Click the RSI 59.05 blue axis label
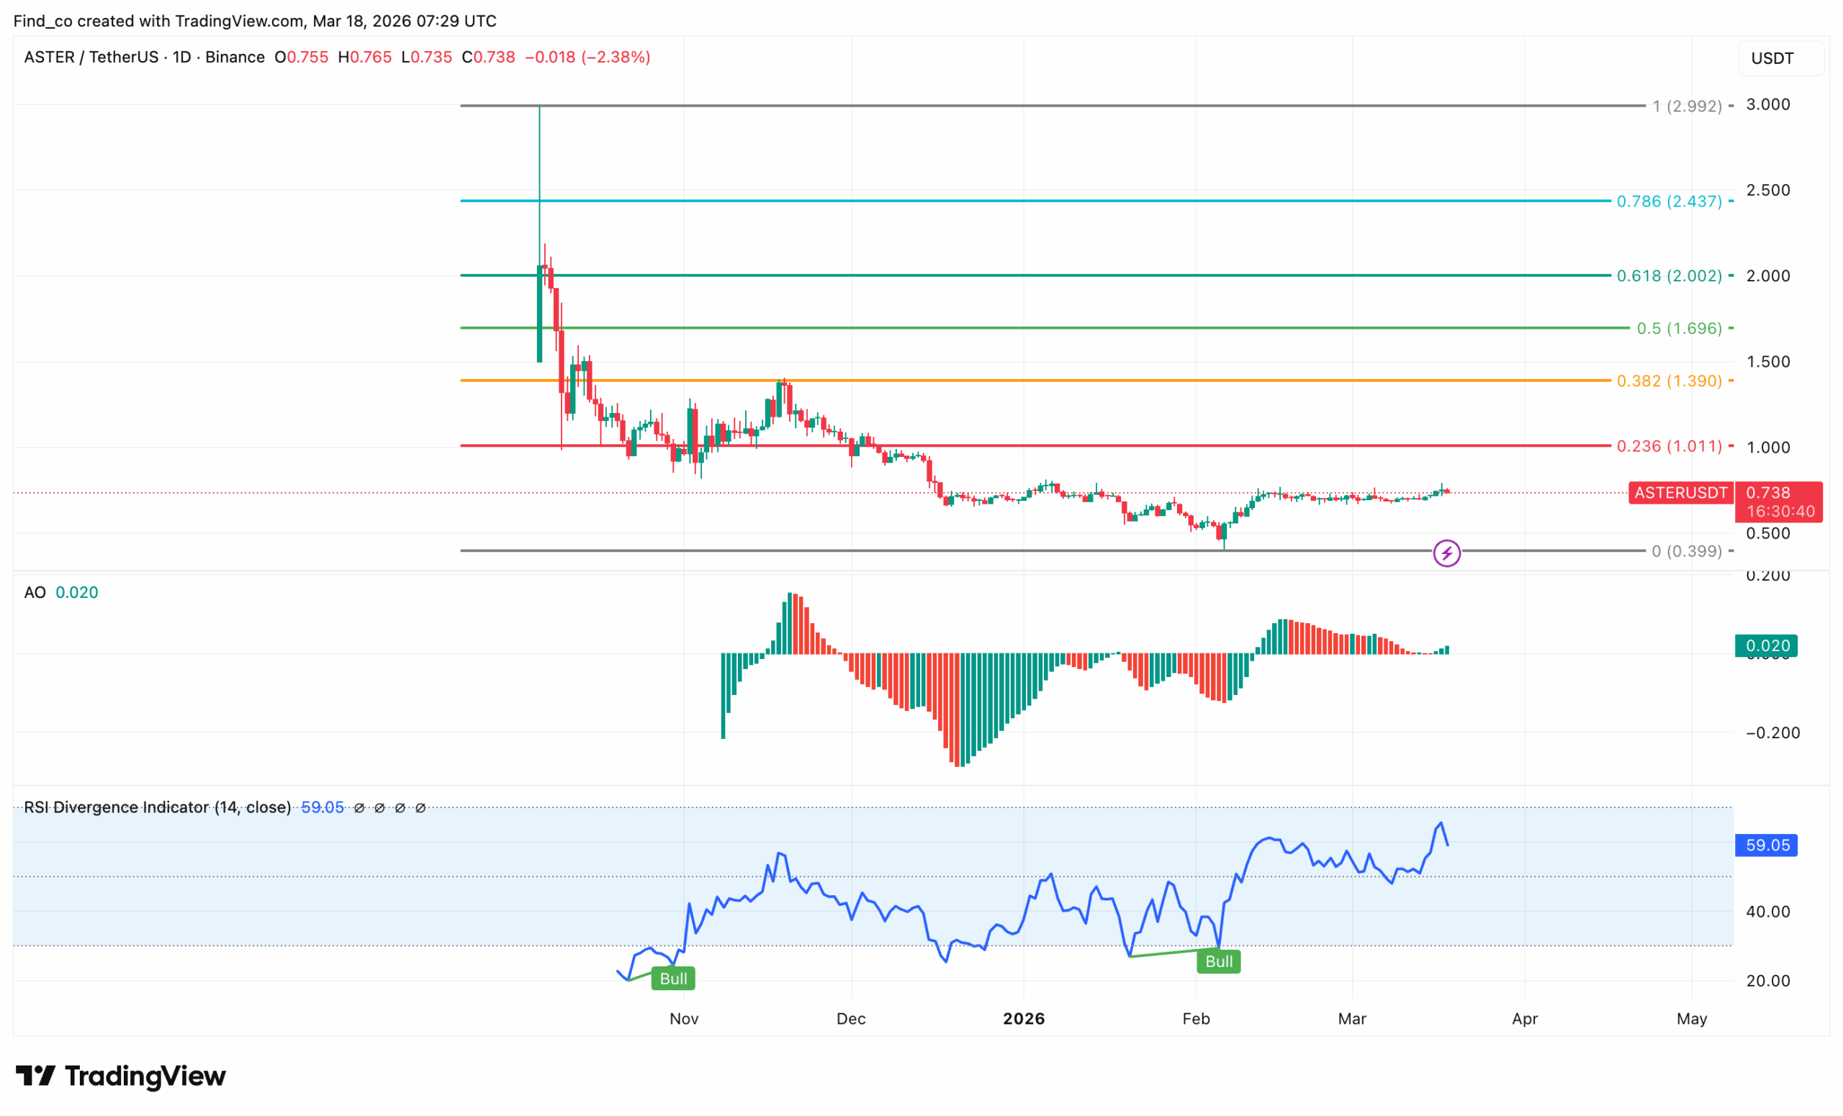 (1766, 845)
